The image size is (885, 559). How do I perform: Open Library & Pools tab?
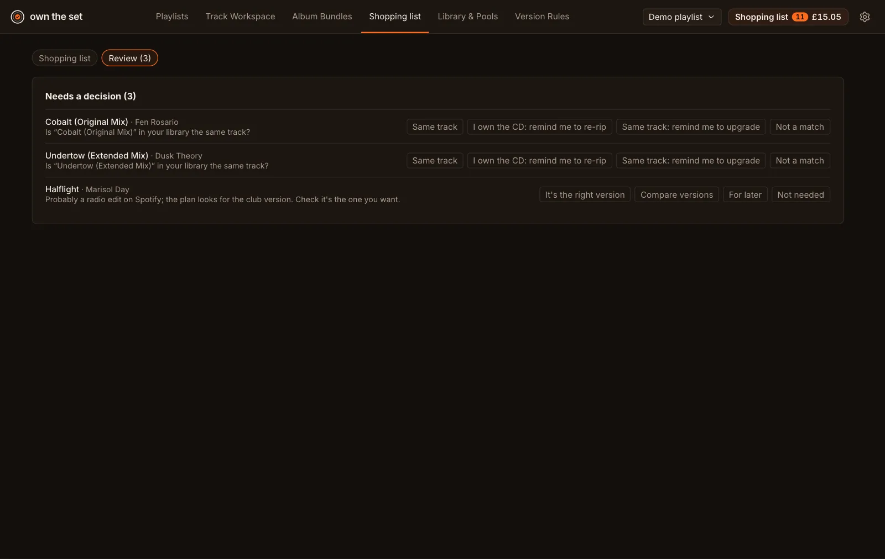tap(468, 17)
